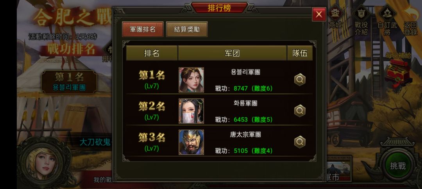This screenshot has width=422, height=189.
Task: Tap the 返回登錄 return arrow
Action: point(410,21)
